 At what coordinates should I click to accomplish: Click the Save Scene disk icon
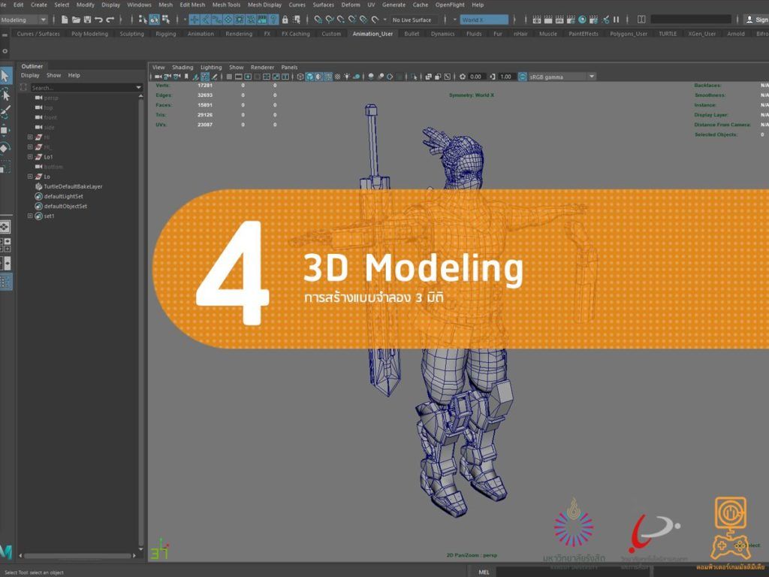pyautogui.click(x=87, y=20)
